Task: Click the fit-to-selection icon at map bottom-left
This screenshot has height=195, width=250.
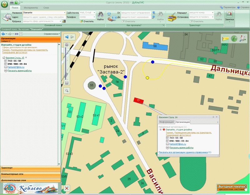Action: pyautogui.click(x=67, y=188)
